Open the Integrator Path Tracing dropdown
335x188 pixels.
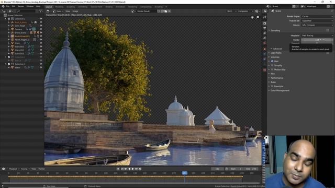click(317, 36)
